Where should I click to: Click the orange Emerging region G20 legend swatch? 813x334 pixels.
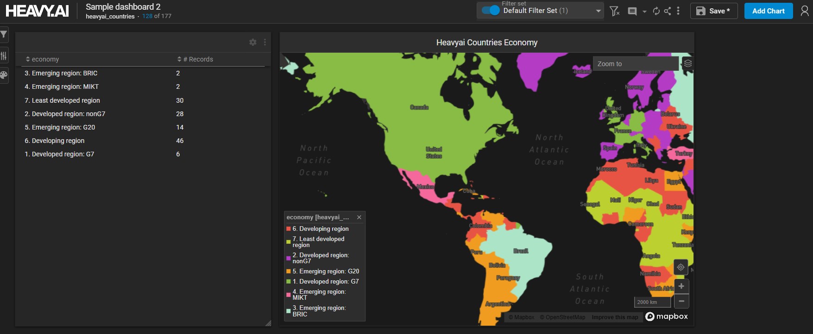289,272
